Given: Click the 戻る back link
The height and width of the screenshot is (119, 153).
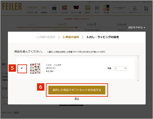Looking at the screenshot, I should click(x=77, y=99).
